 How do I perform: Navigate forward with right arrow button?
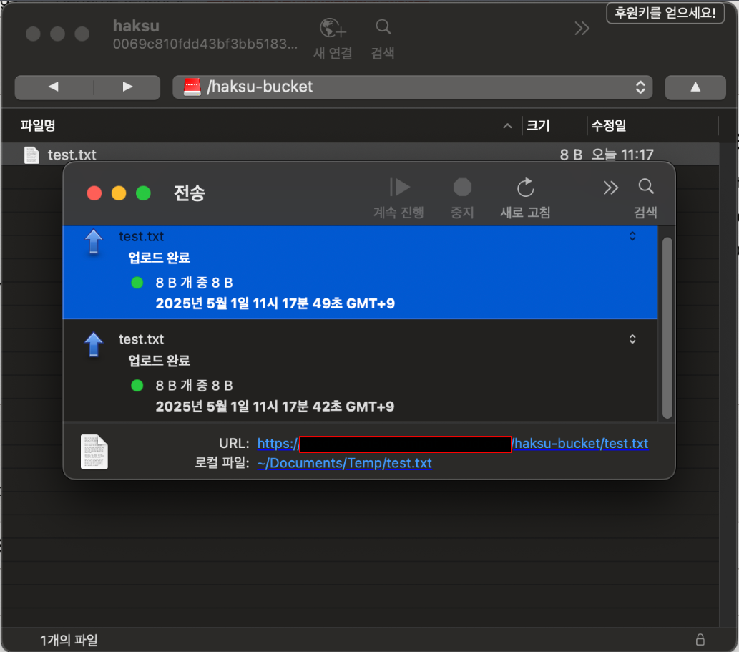pos(127,87)
